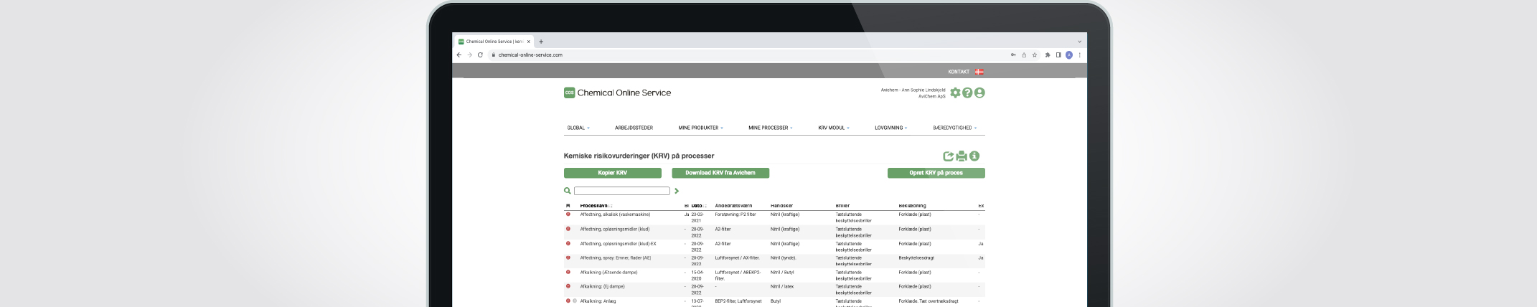Image resolution: width=1537 pixels, height=307 pixels.
Task: Click the green info icon
Action: click(x=974, y=156)
